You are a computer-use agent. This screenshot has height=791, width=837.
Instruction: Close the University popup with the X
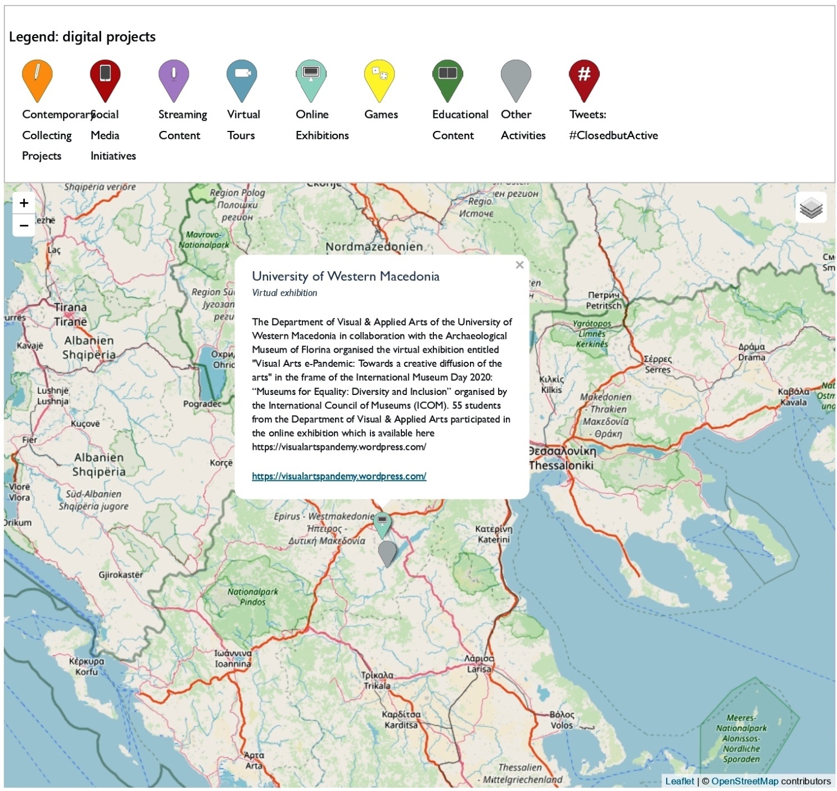click(x=519, y=265)
